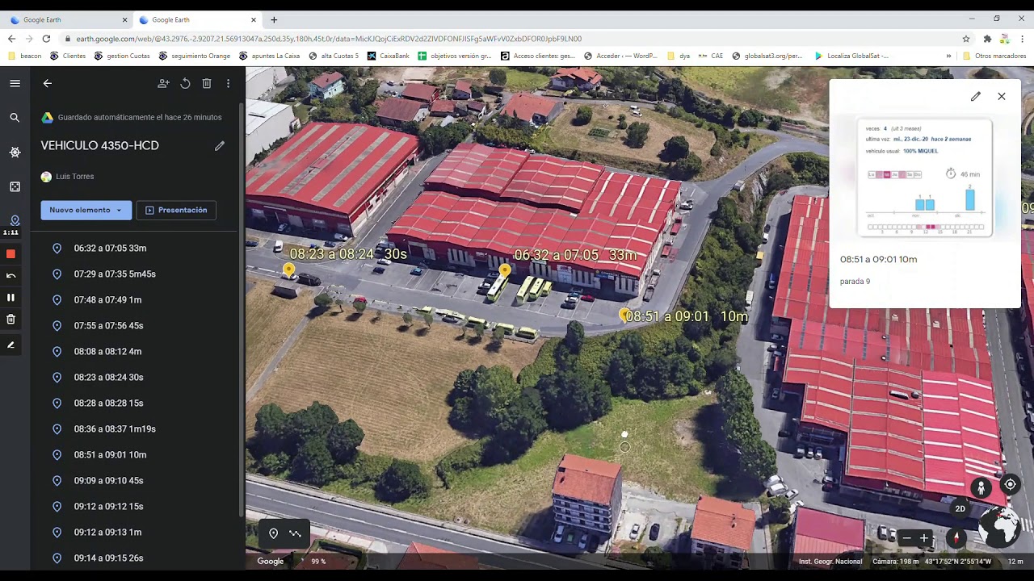Edit the parada 9 info card with the pencil
1034x581 pixels.
(976, 97)
